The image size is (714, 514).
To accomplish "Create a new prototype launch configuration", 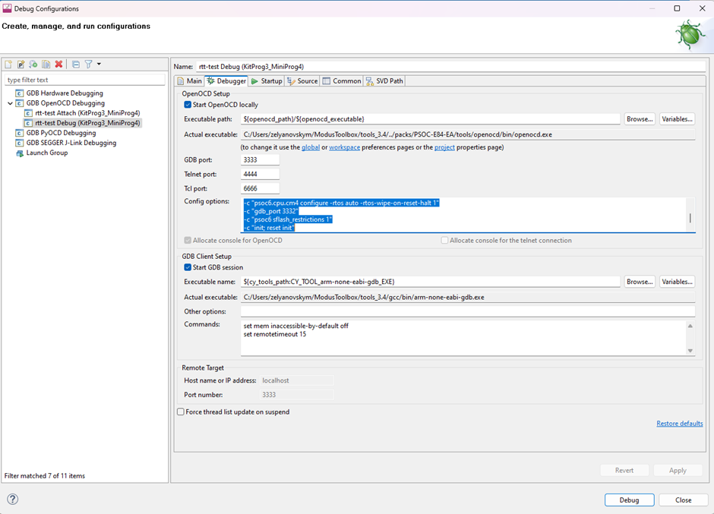I will coord(21,65).
